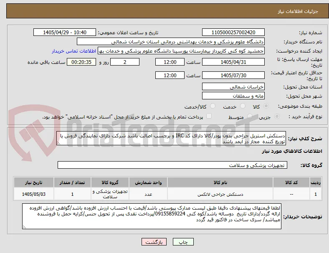The width and height of the screenshot is (329, 253).
Task: Click the unit cell عدد
Action: 148,194
